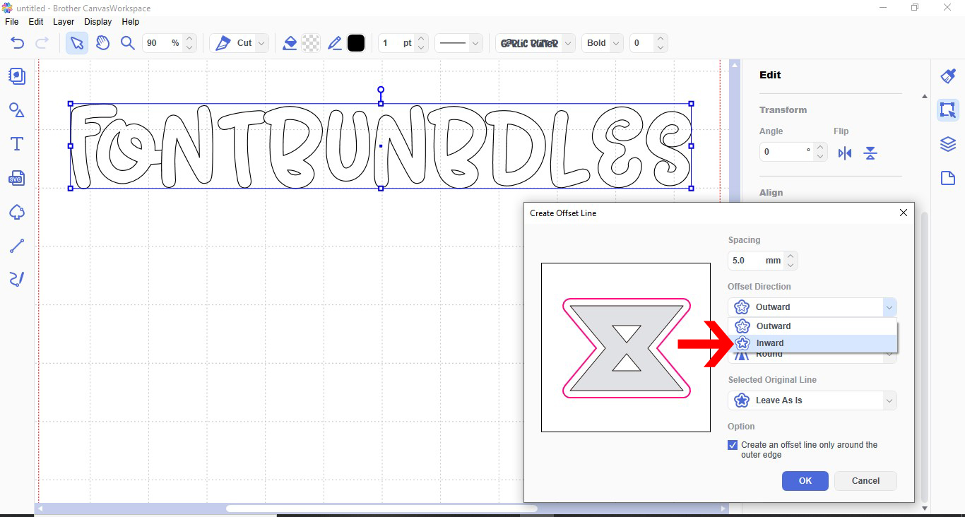Click the image tracing cloud icon
The height and width of the screenshot is (517, 965).
coord(17,212)
